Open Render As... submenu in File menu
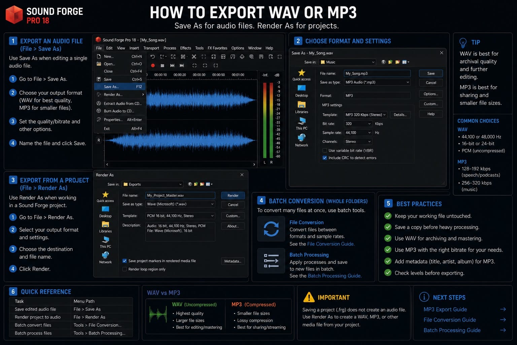The image size is (517, 345). tap(120, 95)
